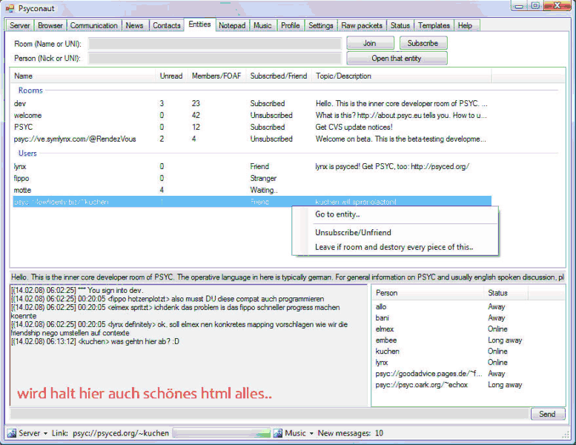Image resolution: width=576 pixels, height=445 pixels.
Task: Choose Unsubscribe/Unfriend from context menu
Action: 395,233
